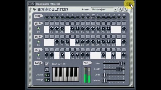Click the Root key C5 text
This screenshot has height=90, width=161.
[59, 64]
